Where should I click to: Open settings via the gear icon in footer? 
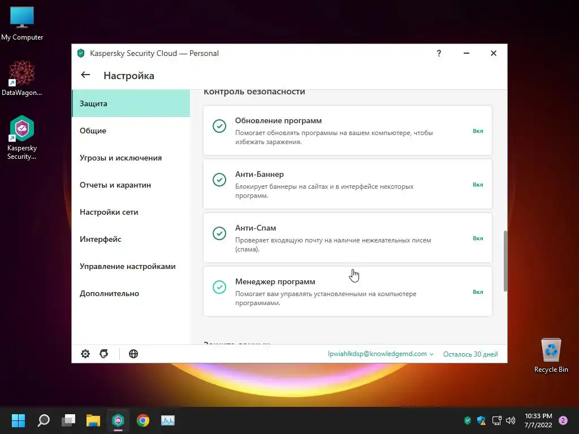(85, 354)
